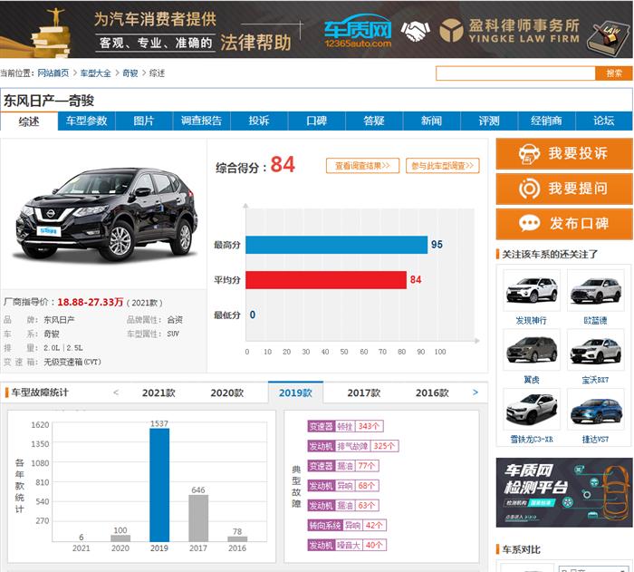Click the black Nissan X-Trail car photo
The image size is (634, 572).
coord(106,215)
